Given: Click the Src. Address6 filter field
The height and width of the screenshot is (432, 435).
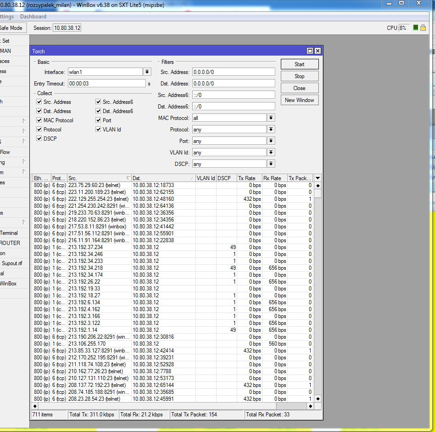Looking at the screenshot, I should [x=234, y=95].
